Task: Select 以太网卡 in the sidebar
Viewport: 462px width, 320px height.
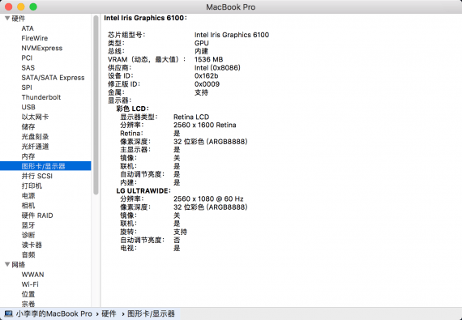Action: pos(35,117)
